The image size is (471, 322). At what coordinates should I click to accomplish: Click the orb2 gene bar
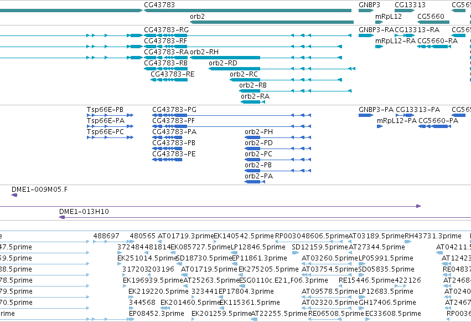(x=272, y=22)
